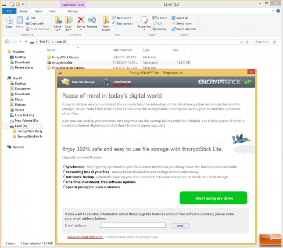Expand the Move to dropdown
Viewport: 283px width, 248px height.
(x=58, y=30)
